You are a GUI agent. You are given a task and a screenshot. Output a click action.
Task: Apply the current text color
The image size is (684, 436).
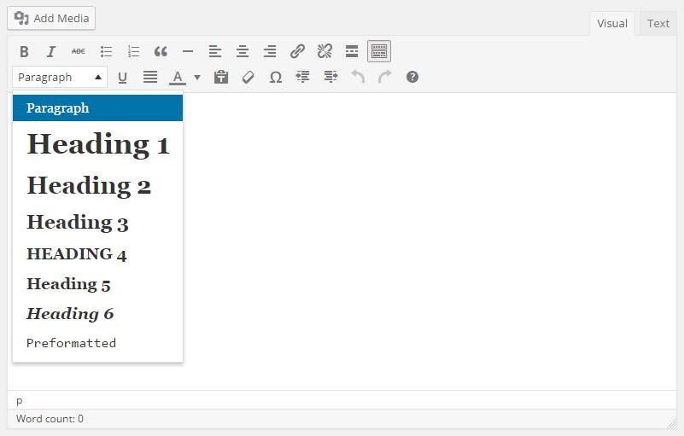pos(178,77)
